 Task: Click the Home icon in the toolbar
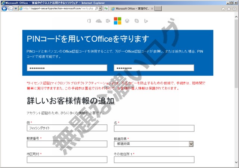tap(223, 9)
